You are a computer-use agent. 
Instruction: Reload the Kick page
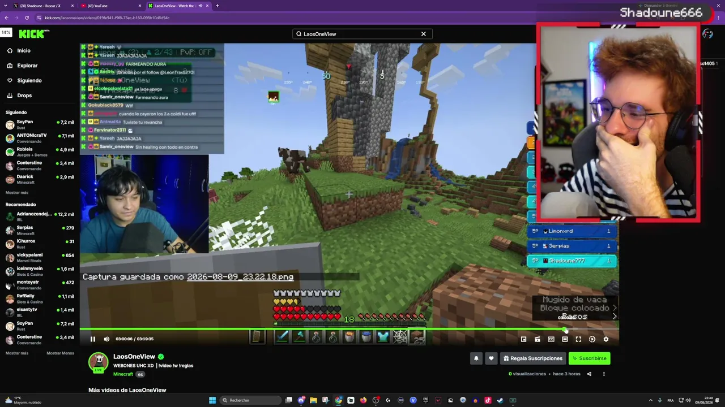pyautogui.click(x=27, y=18)
